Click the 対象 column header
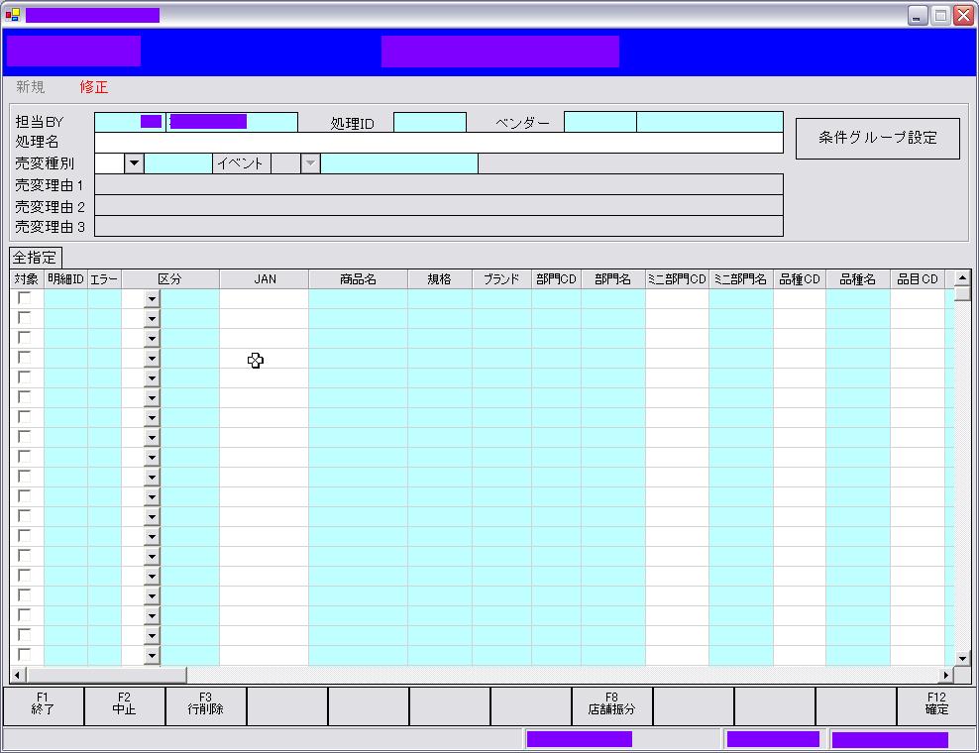979x753 pixels. coord(27,279)
